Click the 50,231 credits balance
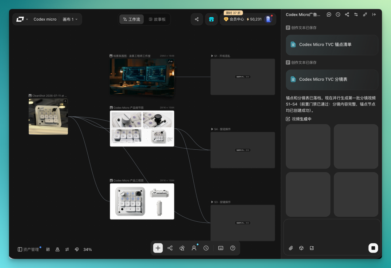 pos(254,19)
